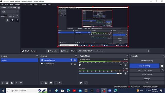
Task: Move source down in list
Action: click(60, 83)
